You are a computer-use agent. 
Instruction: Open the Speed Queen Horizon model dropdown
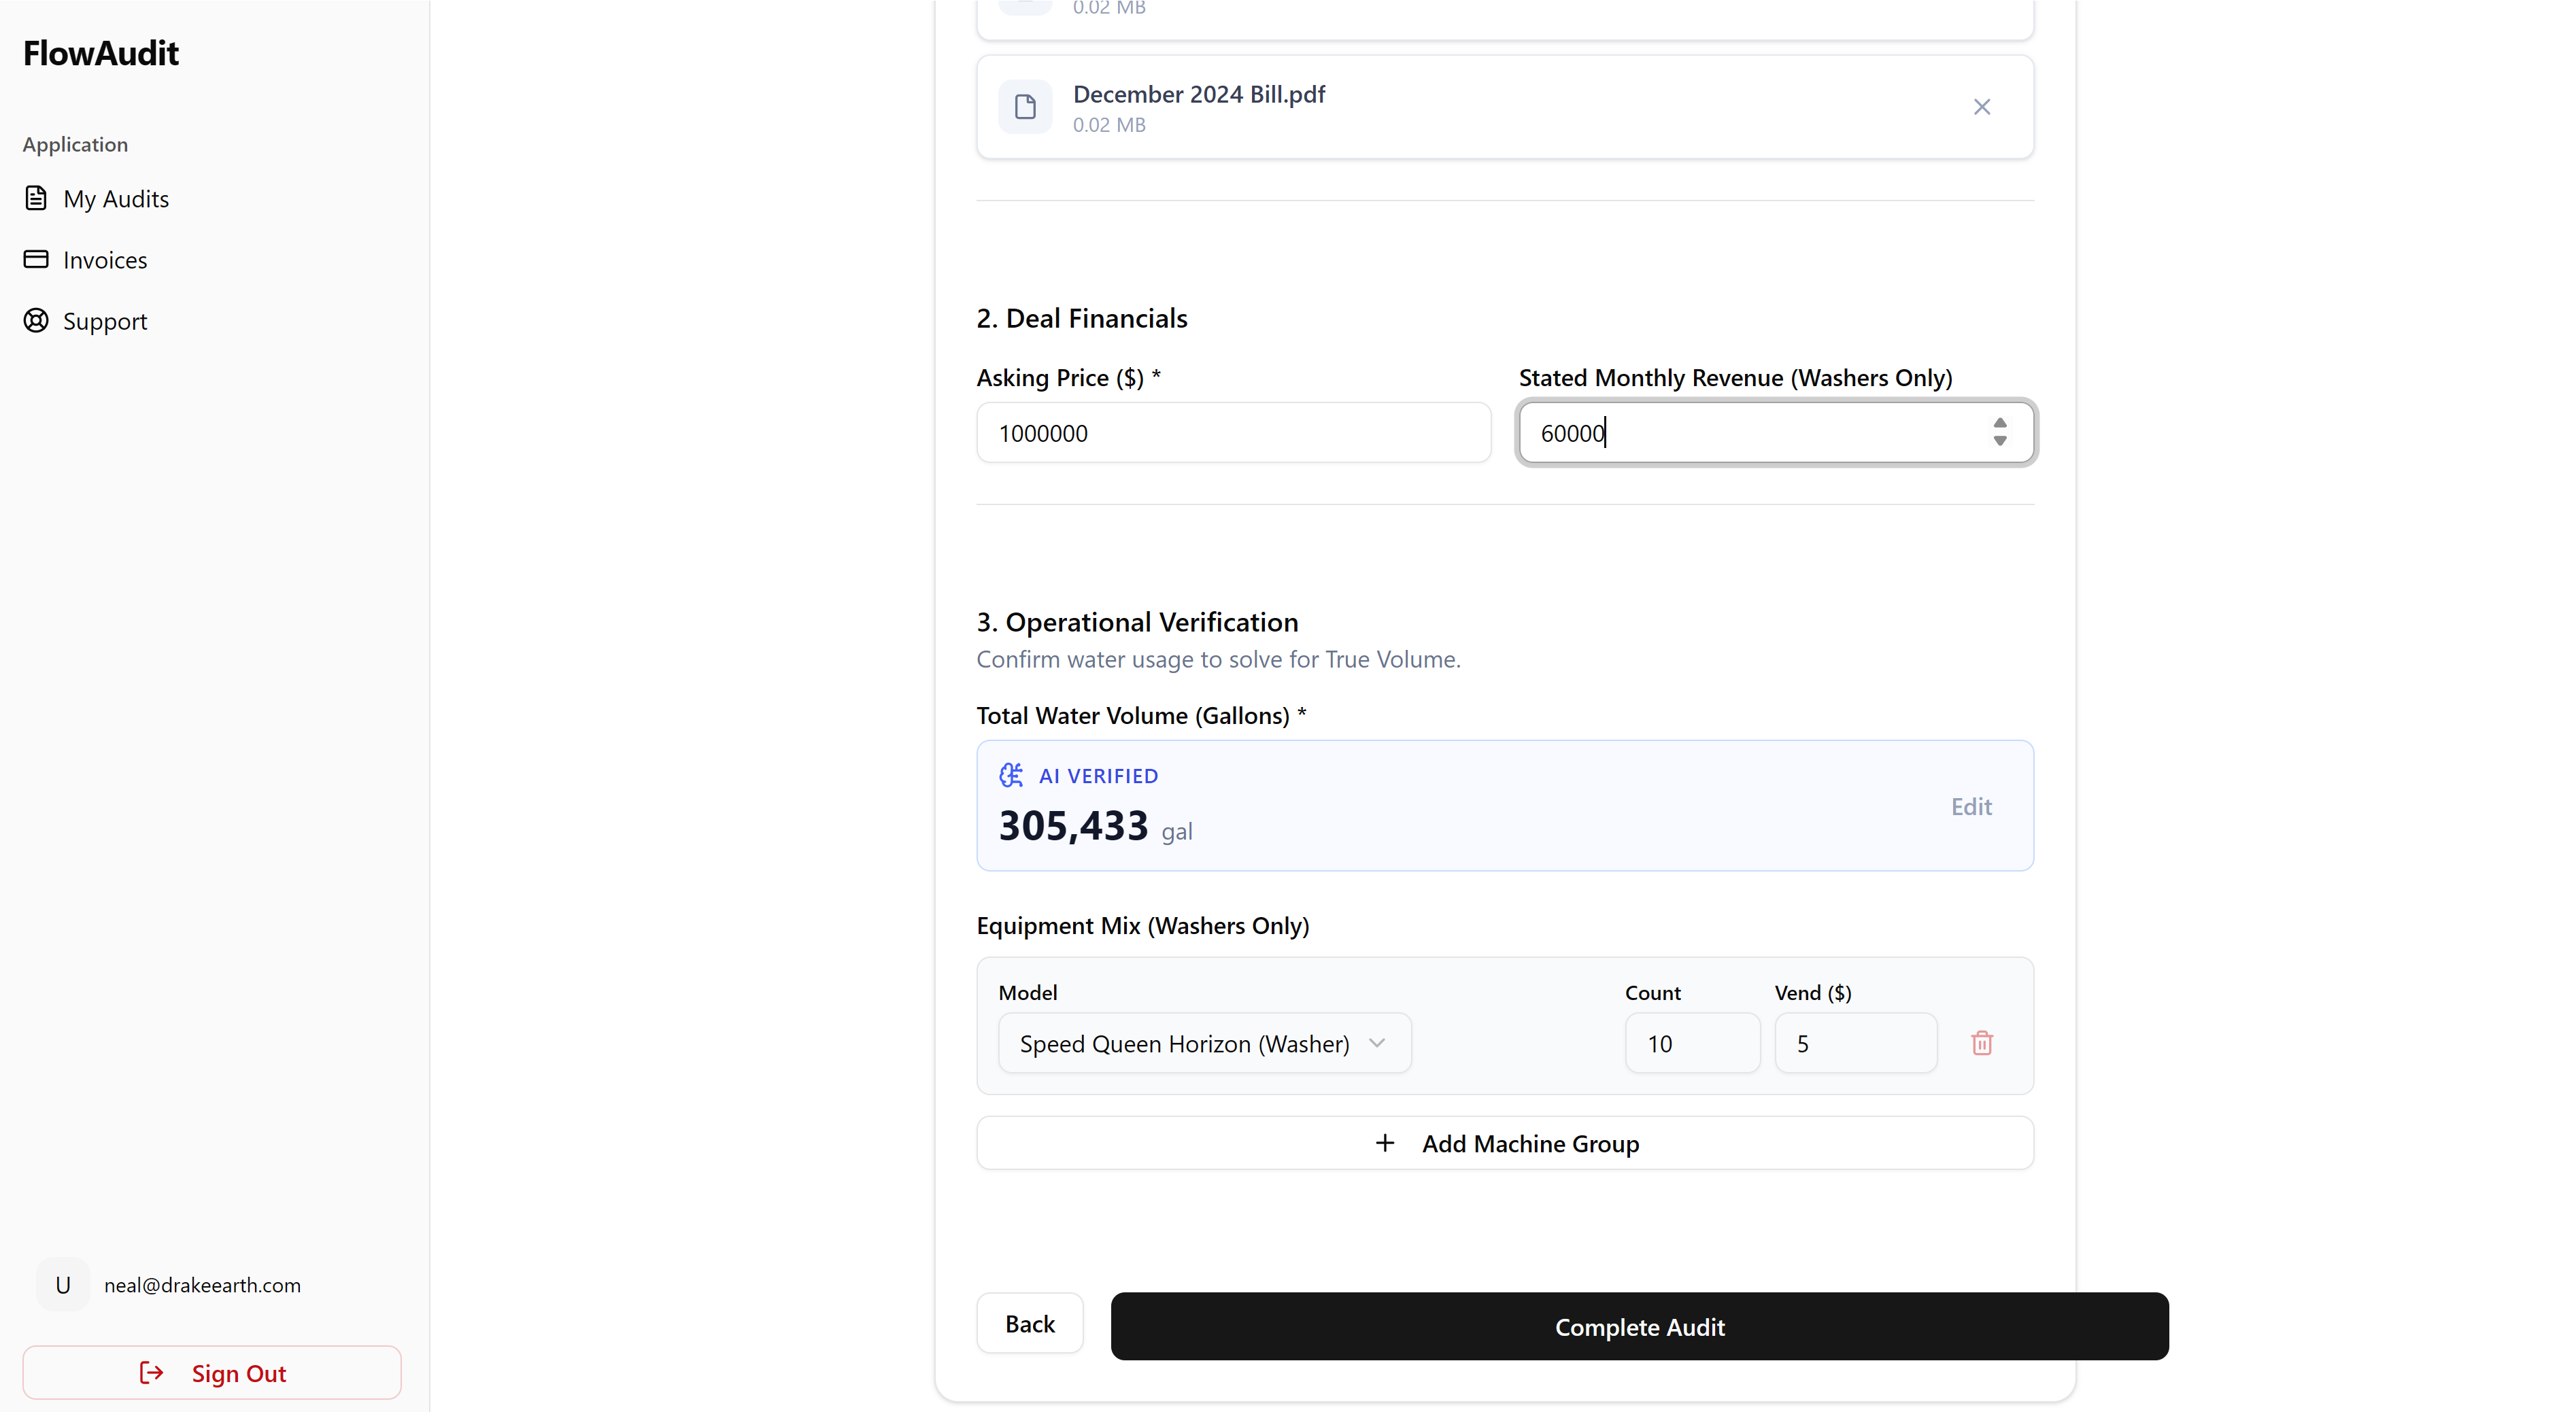(1204, 1043)
